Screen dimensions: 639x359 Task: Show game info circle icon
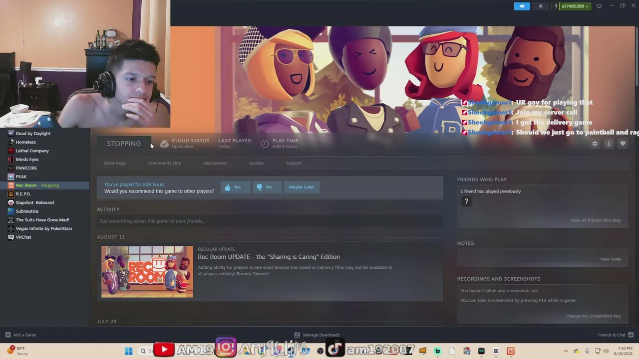pos(609,144)
